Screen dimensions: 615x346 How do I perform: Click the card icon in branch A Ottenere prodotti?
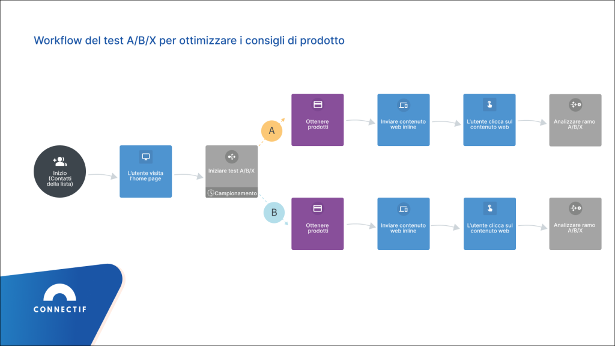318,105
